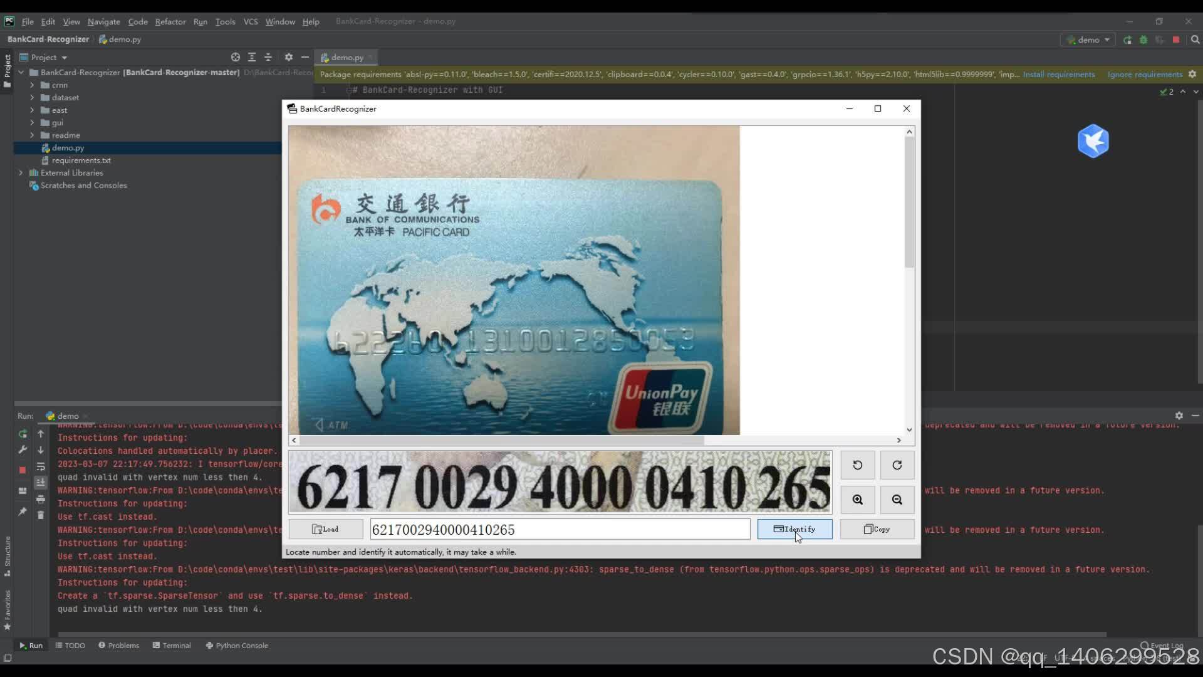Rotate image clockwise in BankCardRecognizer

(x=897, y=465)
